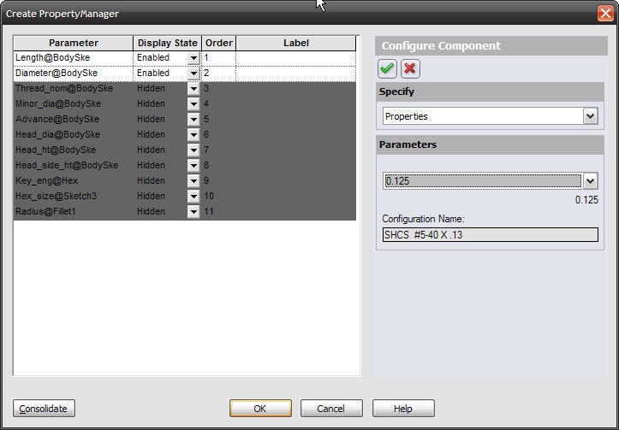Open Display State dropdown for Length@BodySke
The height and width of the screenshot is (430, 619).
pyautogui.click(x=193, y=58)
